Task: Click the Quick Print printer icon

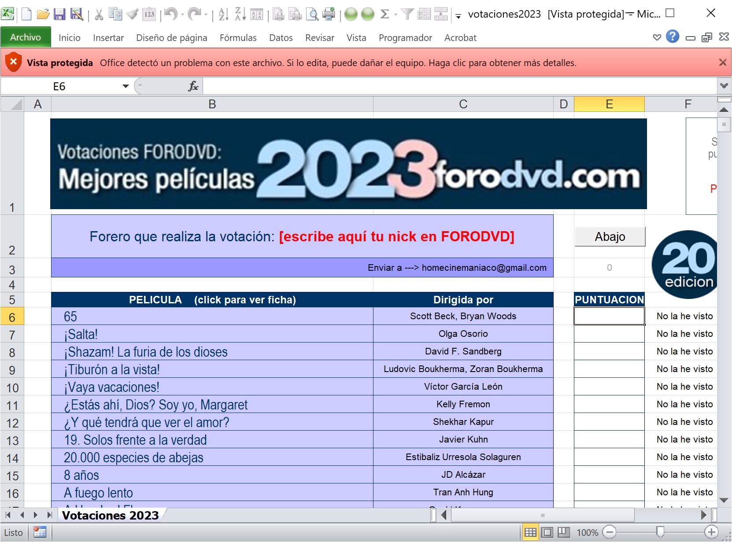Action: pos(329,14)
